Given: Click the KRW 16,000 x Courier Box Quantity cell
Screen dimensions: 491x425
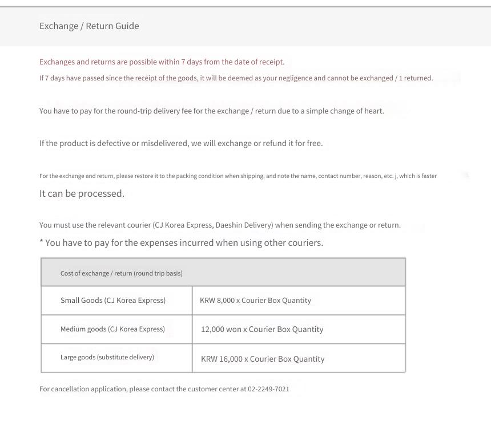Looking at the screenshot, I should [299, 358].
